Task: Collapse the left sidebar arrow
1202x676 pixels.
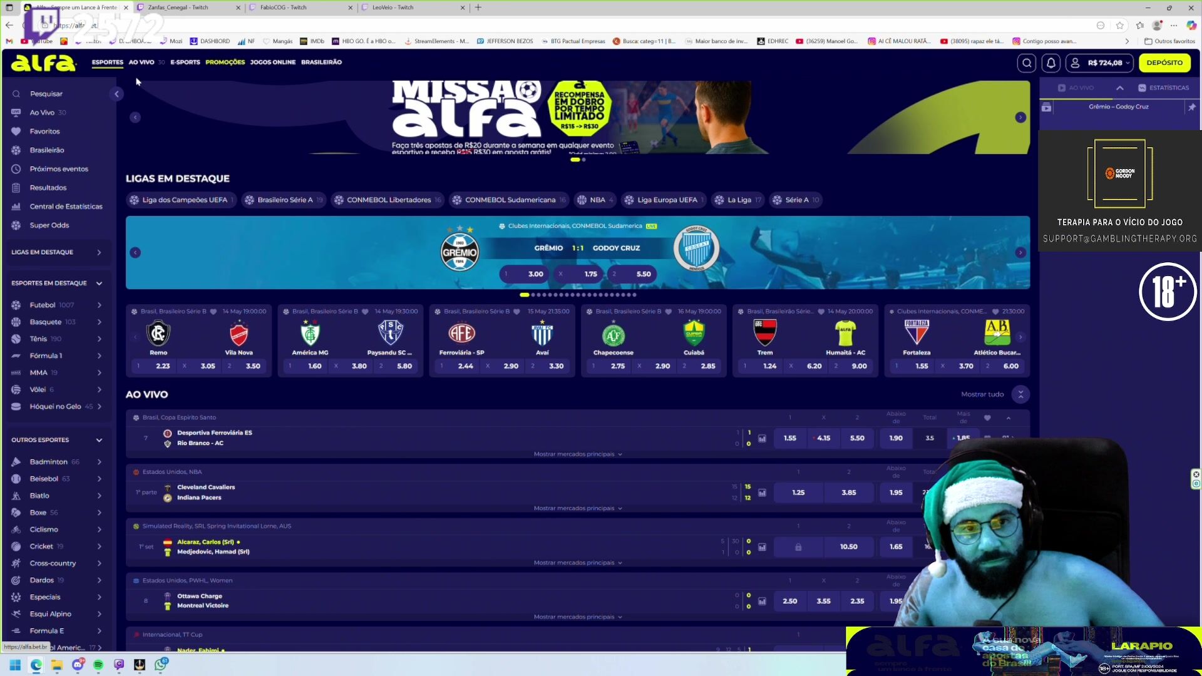Action: pyautogui.click(x=116, y=94)
